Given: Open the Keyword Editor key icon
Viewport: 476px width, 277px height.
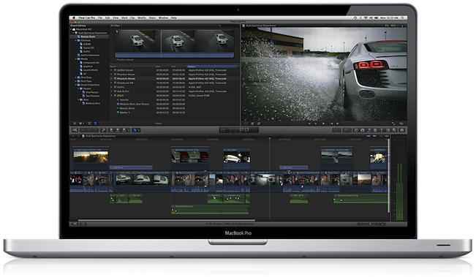Looking at the screenshot, I should click(x=103, y=130).
